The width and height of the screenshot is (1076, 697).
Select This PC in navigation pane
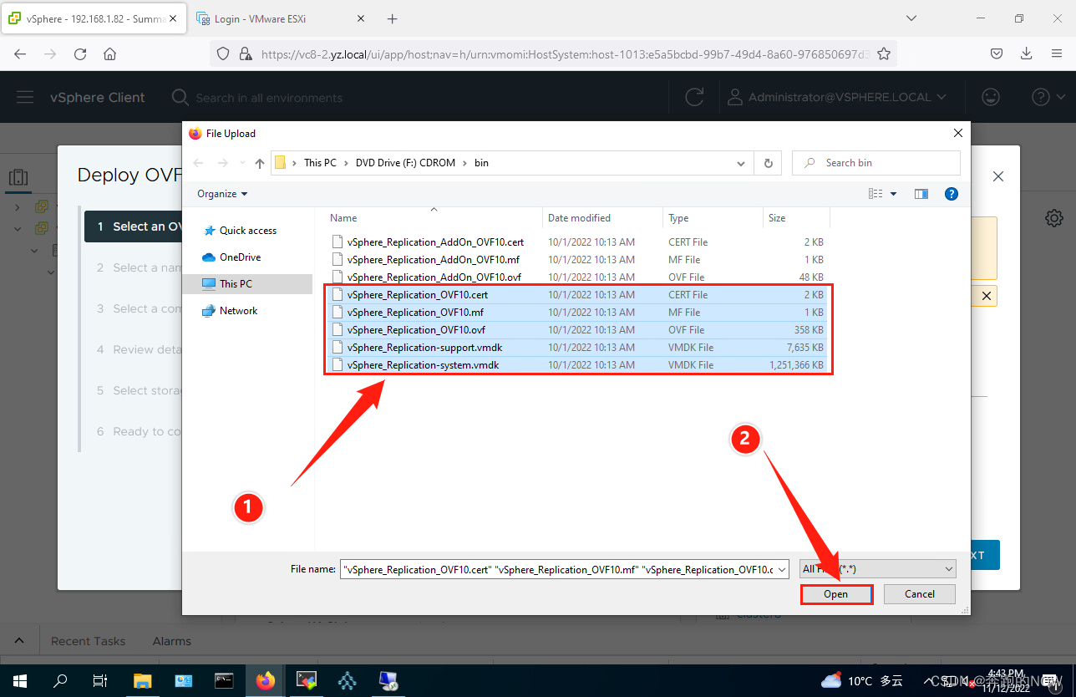(247, 284)
